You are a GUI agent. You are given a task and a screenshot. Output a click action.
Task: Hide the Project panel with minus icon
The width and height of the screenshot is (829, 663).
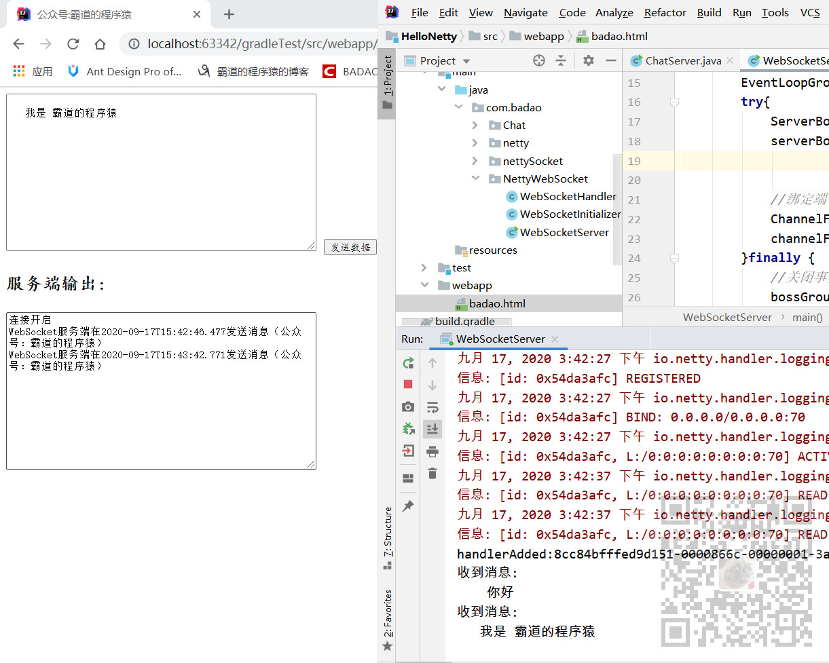611,60
